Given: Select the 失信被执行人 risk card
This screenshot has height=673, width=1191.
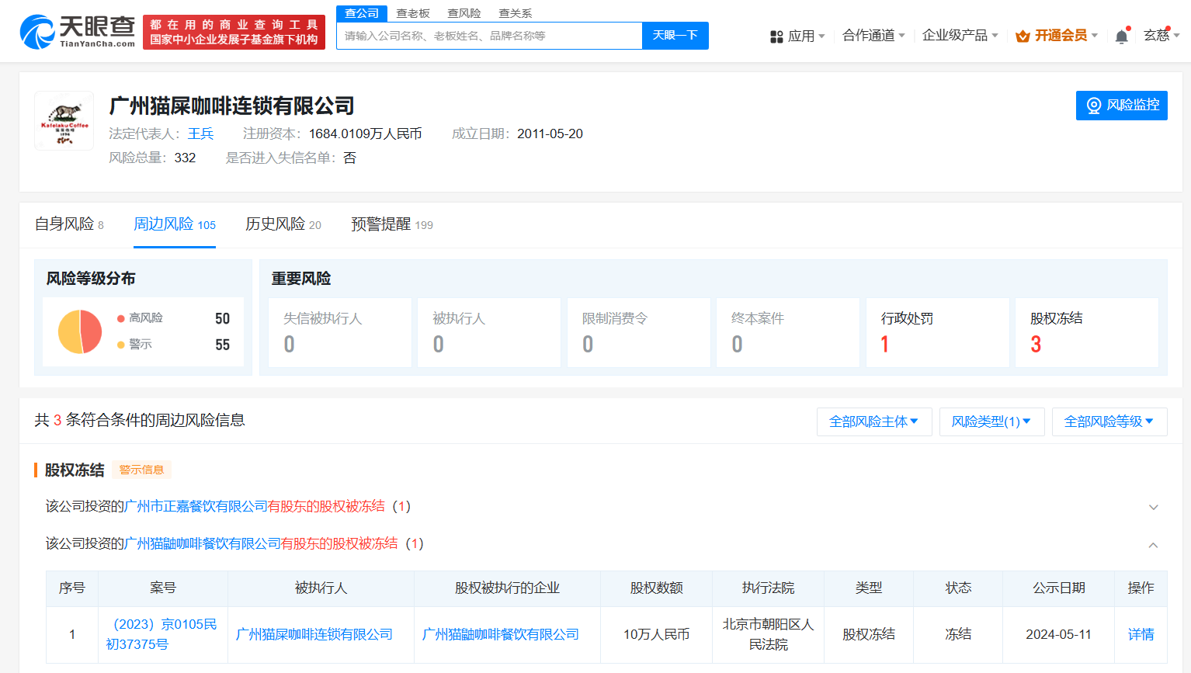Looking at the screenshot, I should (340, 332).
